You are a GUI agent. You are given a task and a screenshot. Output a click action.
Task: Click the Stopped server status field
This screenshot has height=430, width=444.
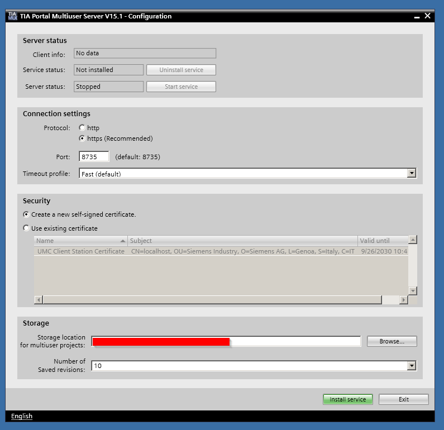[108, 87]
